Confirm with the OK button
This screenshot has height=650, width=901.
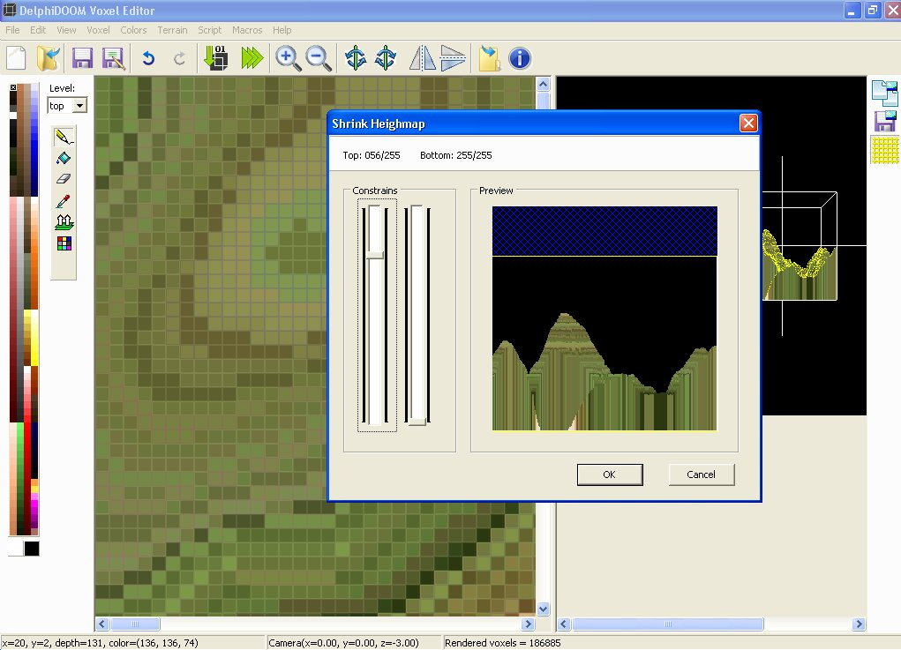(609, 474)
